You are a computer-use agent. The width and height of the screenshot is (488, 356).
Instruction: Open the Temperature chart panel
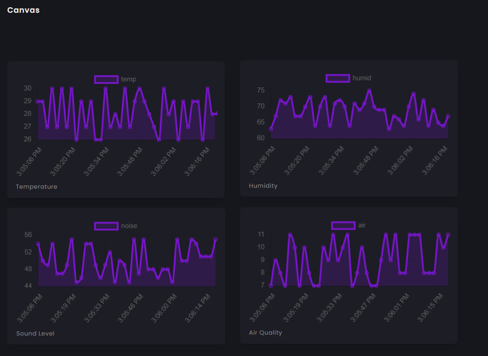tap(115, 129)
